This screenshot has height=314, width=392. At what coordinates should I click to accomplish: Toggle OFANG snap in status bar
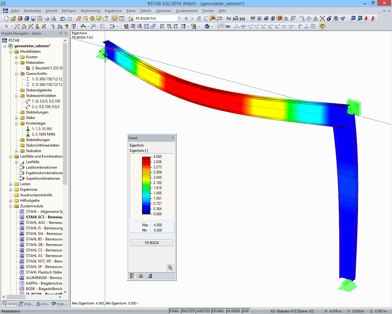(x=218, y=311)
